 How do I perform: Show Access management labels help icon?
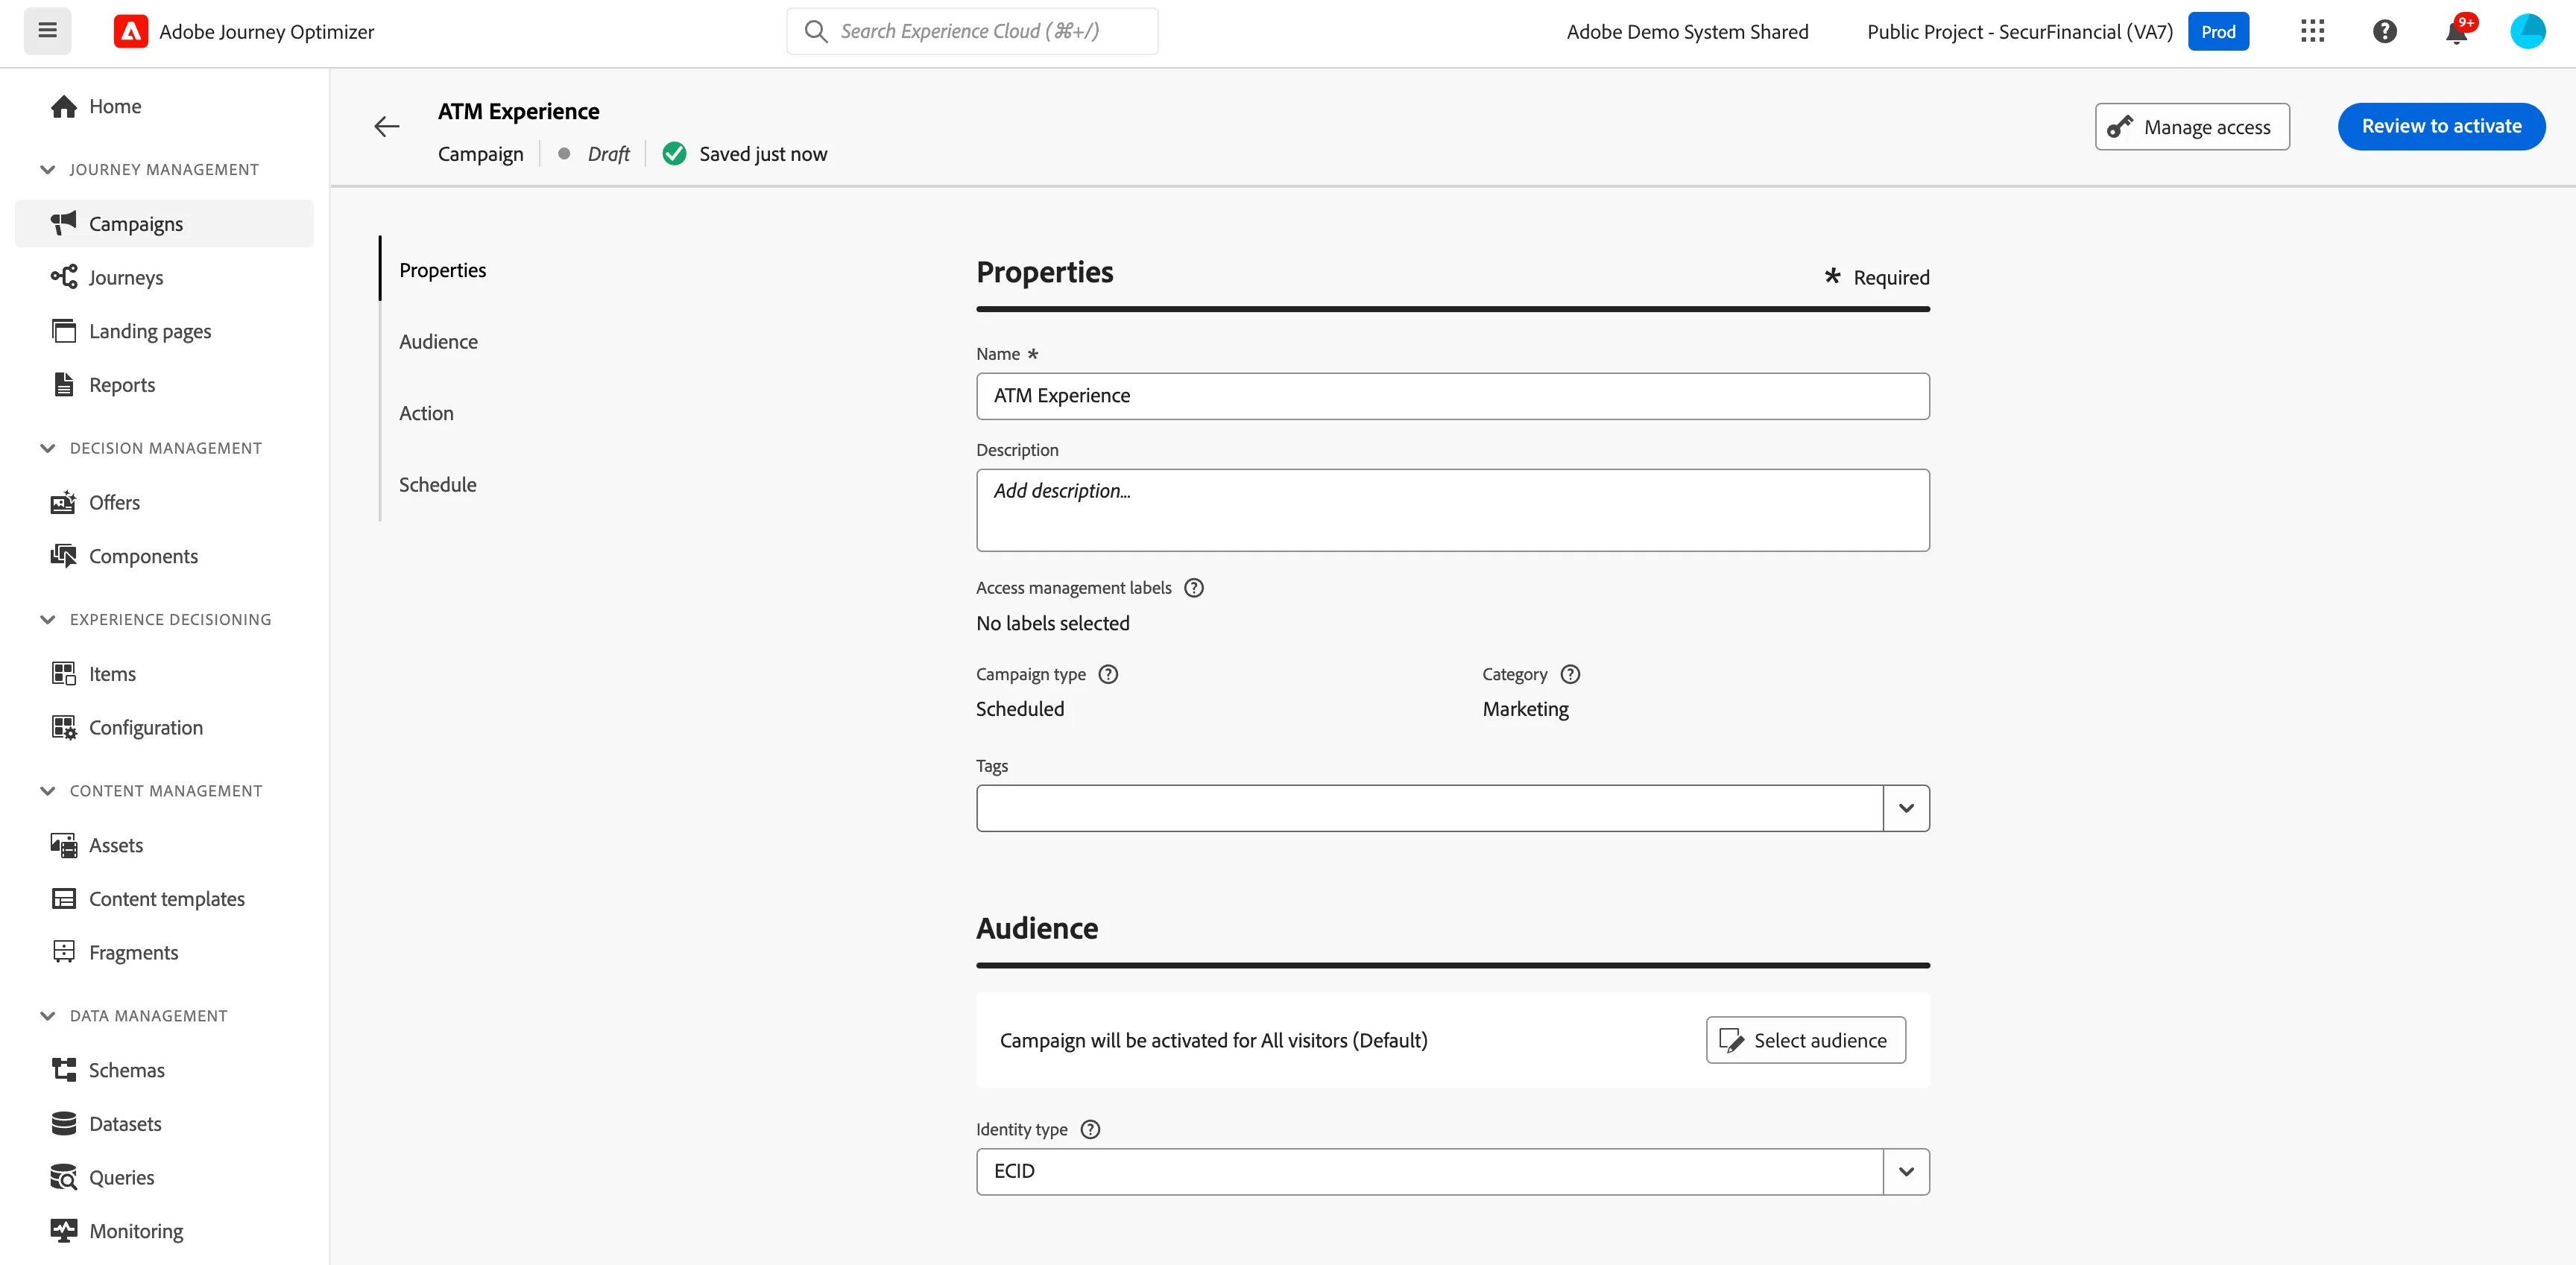coord(1193,588)
